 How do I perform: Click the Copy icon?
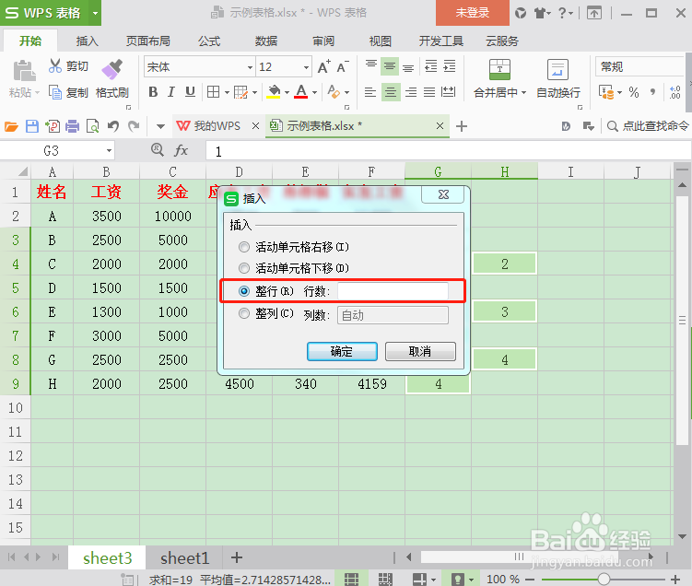coord(54,92)
